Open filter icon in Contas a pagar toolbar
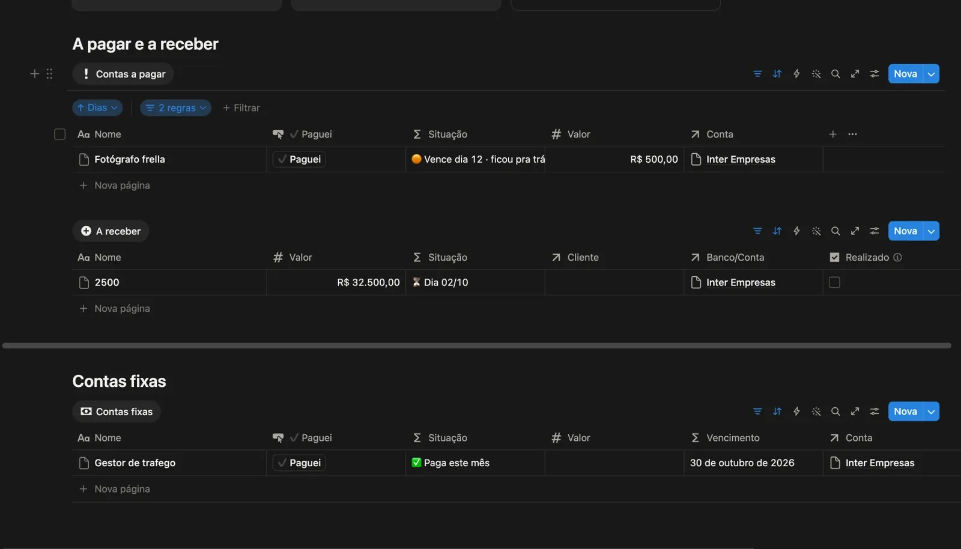Image resolution: width=961 pixels, height=549 pixels. point(757,74)
